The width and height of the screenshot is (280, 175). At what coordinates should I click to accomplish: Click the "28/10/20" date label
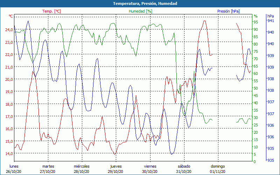pos(82,172)
